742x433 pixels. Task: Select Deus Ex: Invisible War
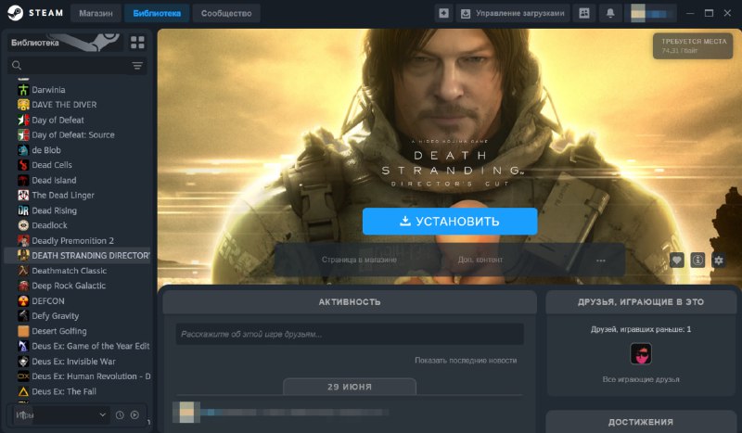pyautogui.click(x=73, y=361)
